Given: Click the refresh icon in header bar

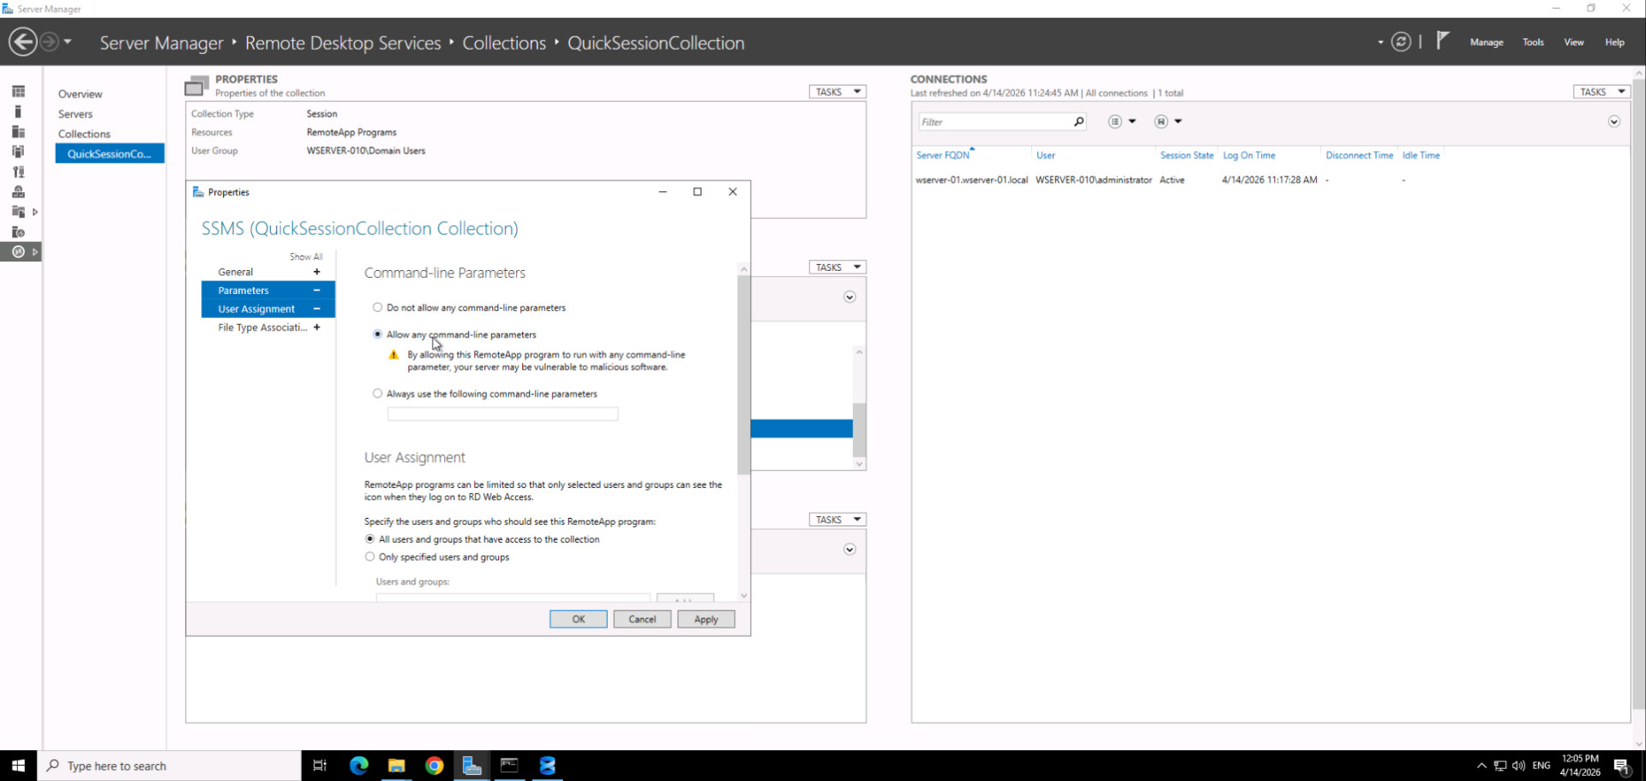Looking at the screenshot, I should point(1401,42).
